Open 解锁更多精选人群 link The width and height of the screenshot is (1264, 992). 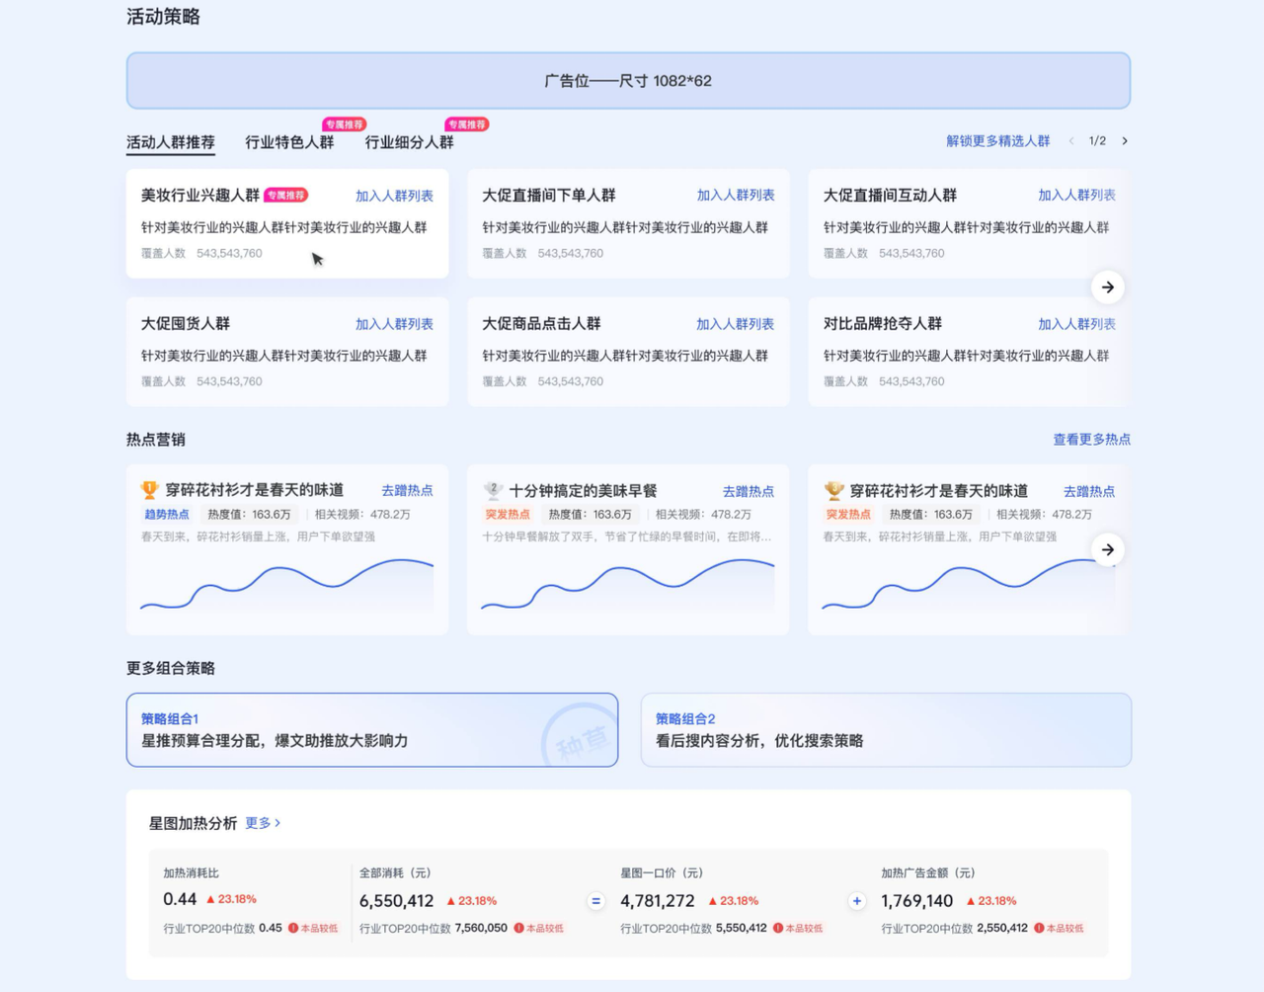click(x=997, y=141)
